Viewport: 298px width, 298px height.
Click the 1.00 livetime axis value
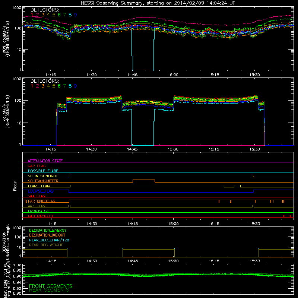17,265
